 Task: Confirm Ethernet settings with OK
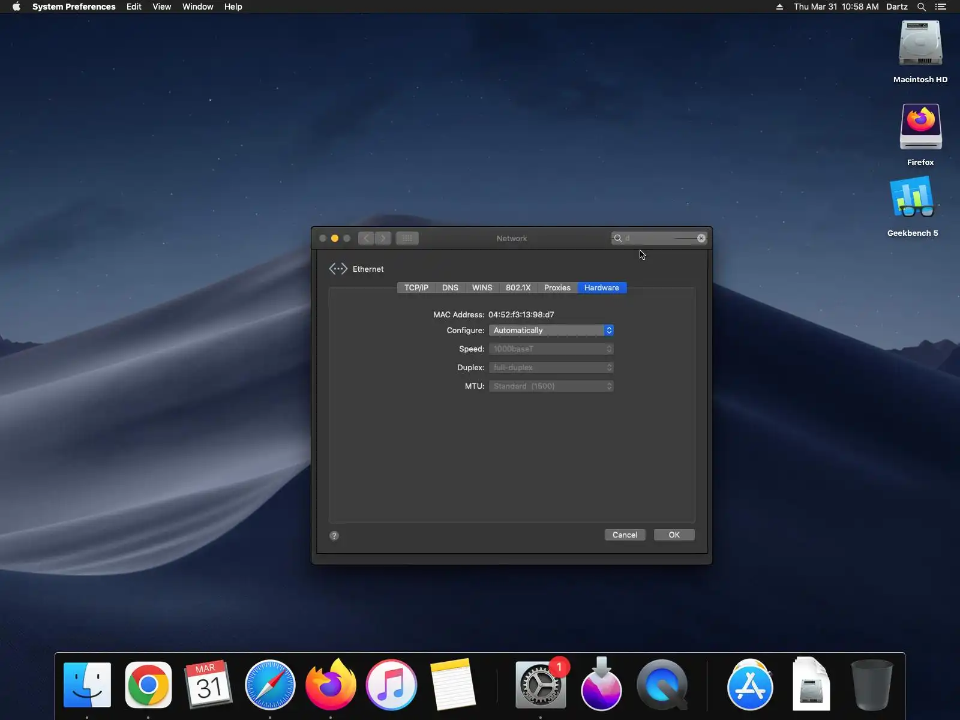[674, 535]
